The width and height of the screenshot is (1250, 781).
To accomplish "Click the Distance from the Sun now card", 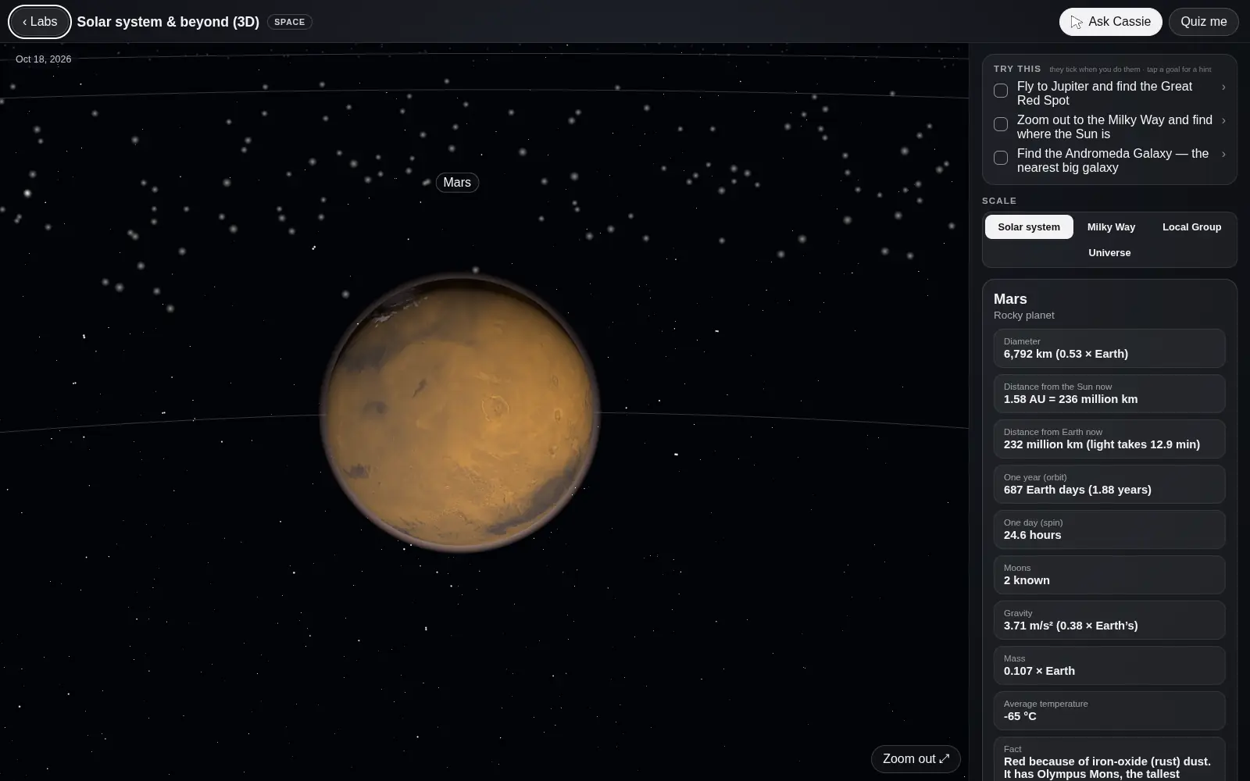I will tap(1109, 394).
